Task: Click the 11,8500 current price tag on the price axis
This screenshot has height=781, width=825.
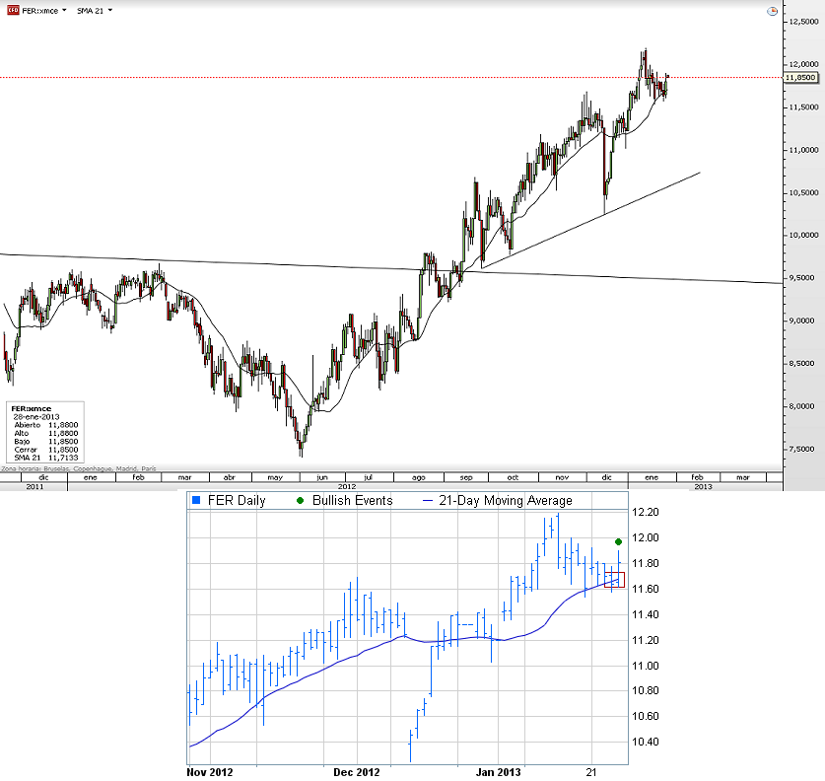Action: 800,77
